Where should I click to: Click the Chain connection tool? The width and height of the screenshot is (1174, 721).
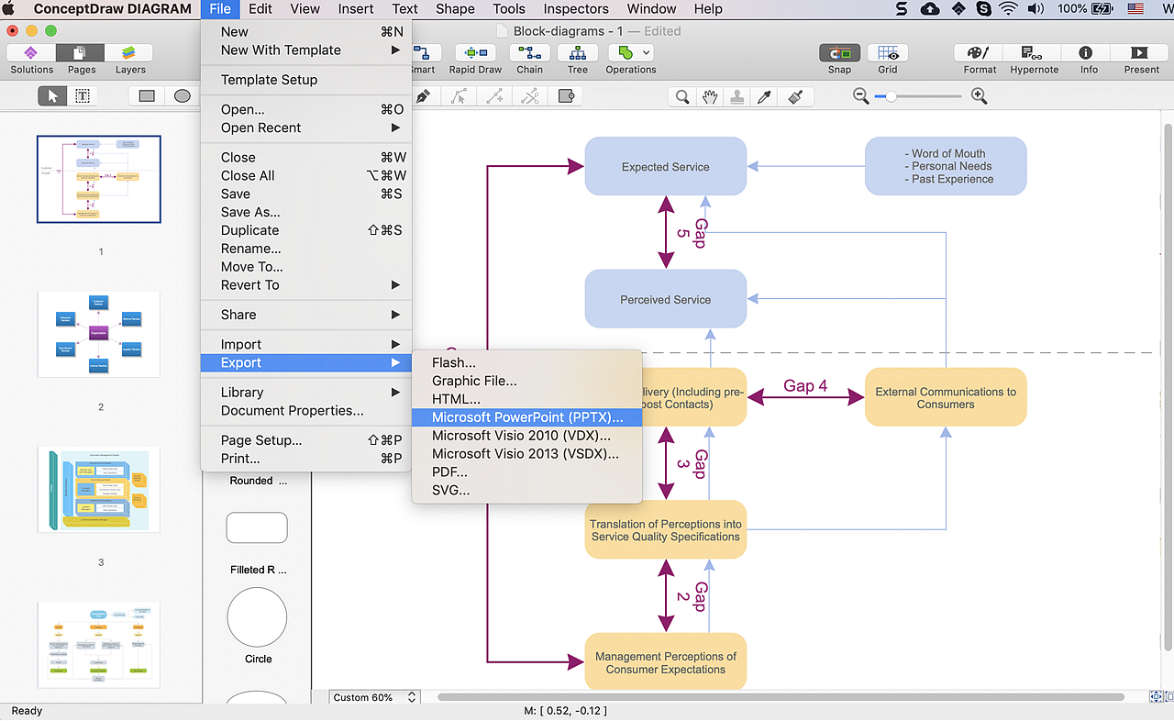pos(529,53)
